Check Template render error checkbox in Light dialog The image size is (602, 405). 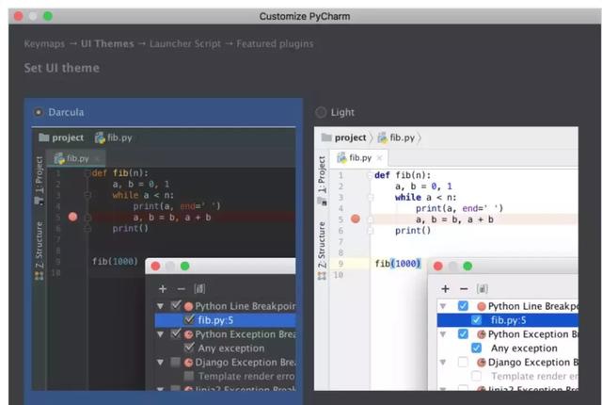[477, 376]
